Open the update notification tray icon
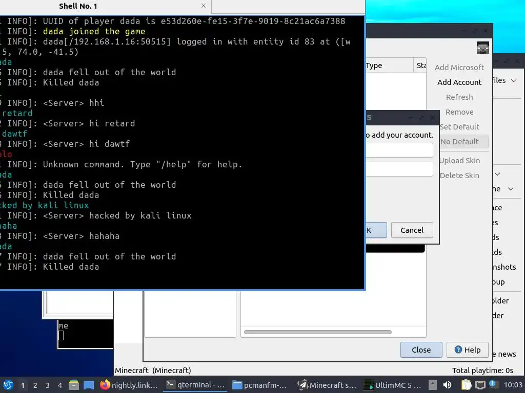Viewport: 525px width, 393px height. 493,384
